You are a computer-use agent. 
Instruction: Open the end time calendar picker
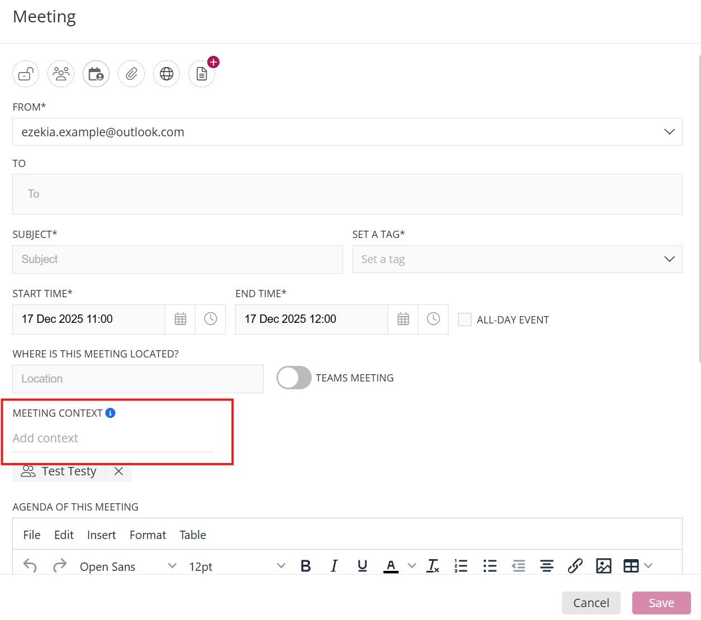tap(403, 319)
